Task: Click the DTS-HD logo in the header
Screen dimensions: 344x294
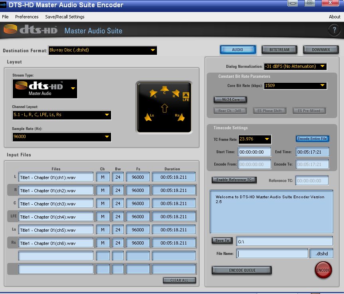Action: pos(30,30)
